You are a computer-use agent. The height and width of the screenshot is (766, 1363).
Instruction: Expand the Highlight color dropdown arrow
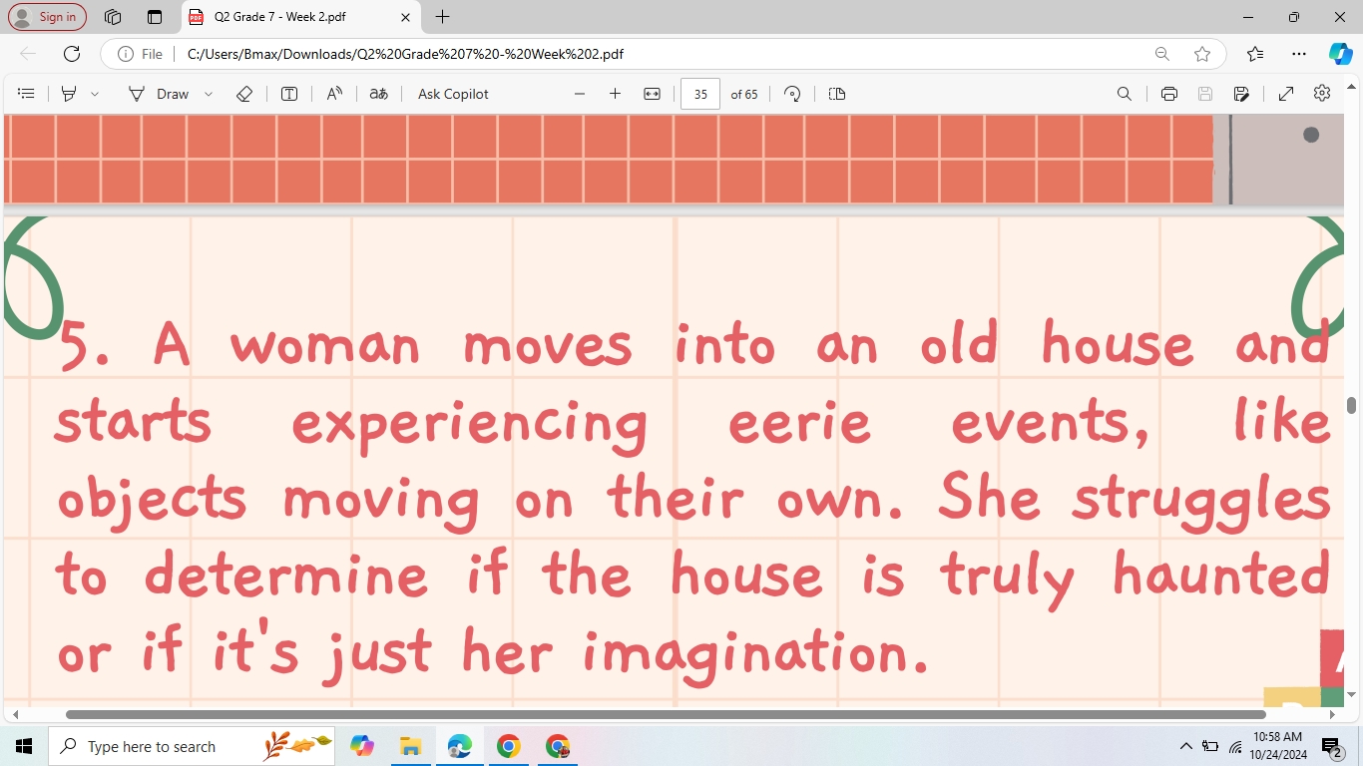pos(95,94)
